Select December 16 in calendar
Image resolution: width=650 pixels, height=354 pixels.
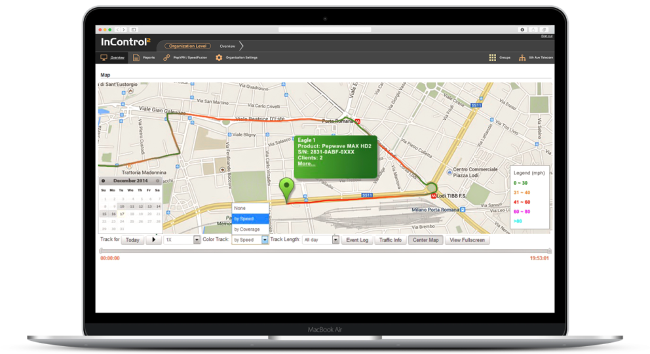tap(113, 214)
